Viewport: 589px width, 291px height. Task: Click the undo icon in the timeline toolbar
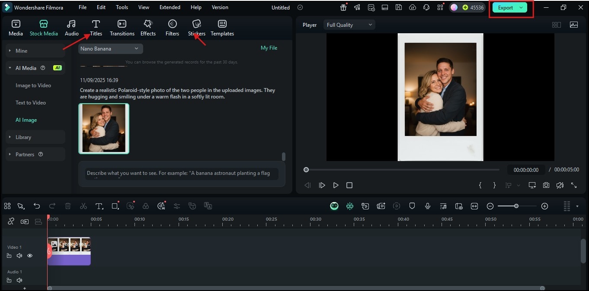click(x=37, y=206)
